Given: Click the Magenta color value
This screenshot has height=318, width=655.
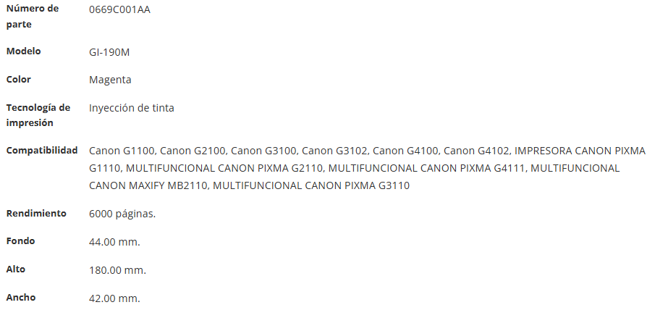Looking at the screenshot, I should 110,80.
